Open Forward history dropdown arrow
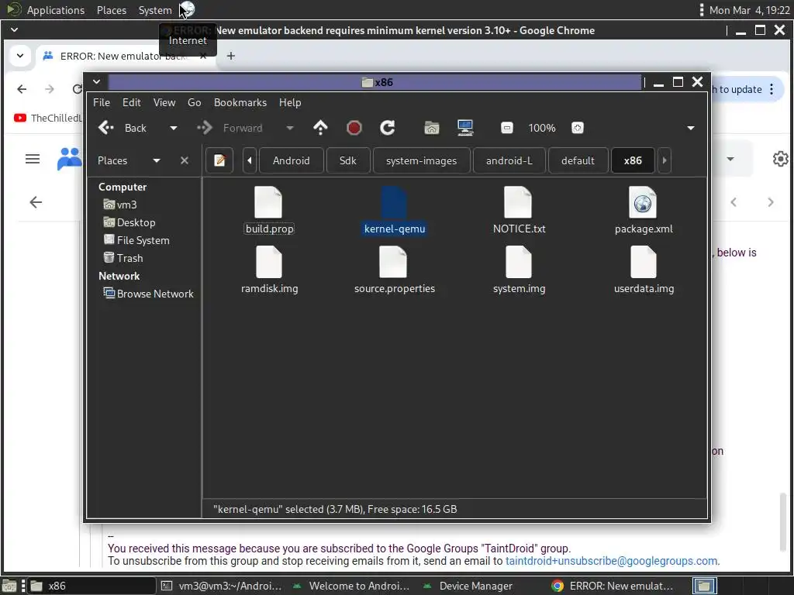 coord(290,128)
